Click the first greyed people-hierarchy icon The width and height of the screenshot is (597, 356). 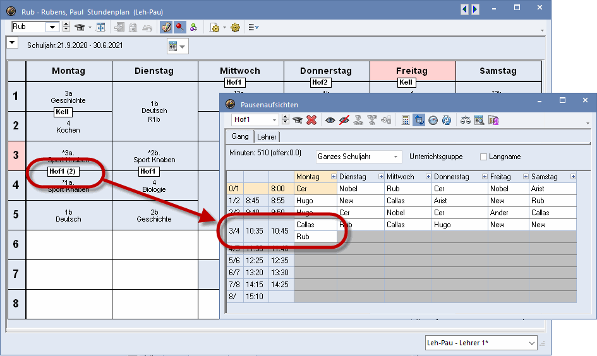(x=358, y=121)
